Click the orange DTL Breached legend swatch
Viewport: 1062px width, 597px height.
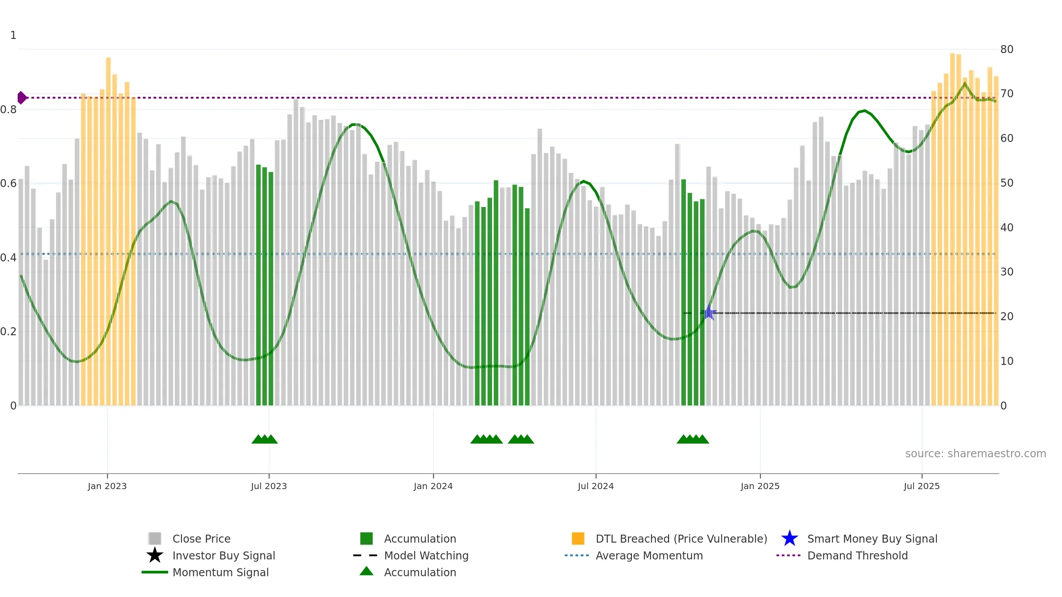coord(578,539)
